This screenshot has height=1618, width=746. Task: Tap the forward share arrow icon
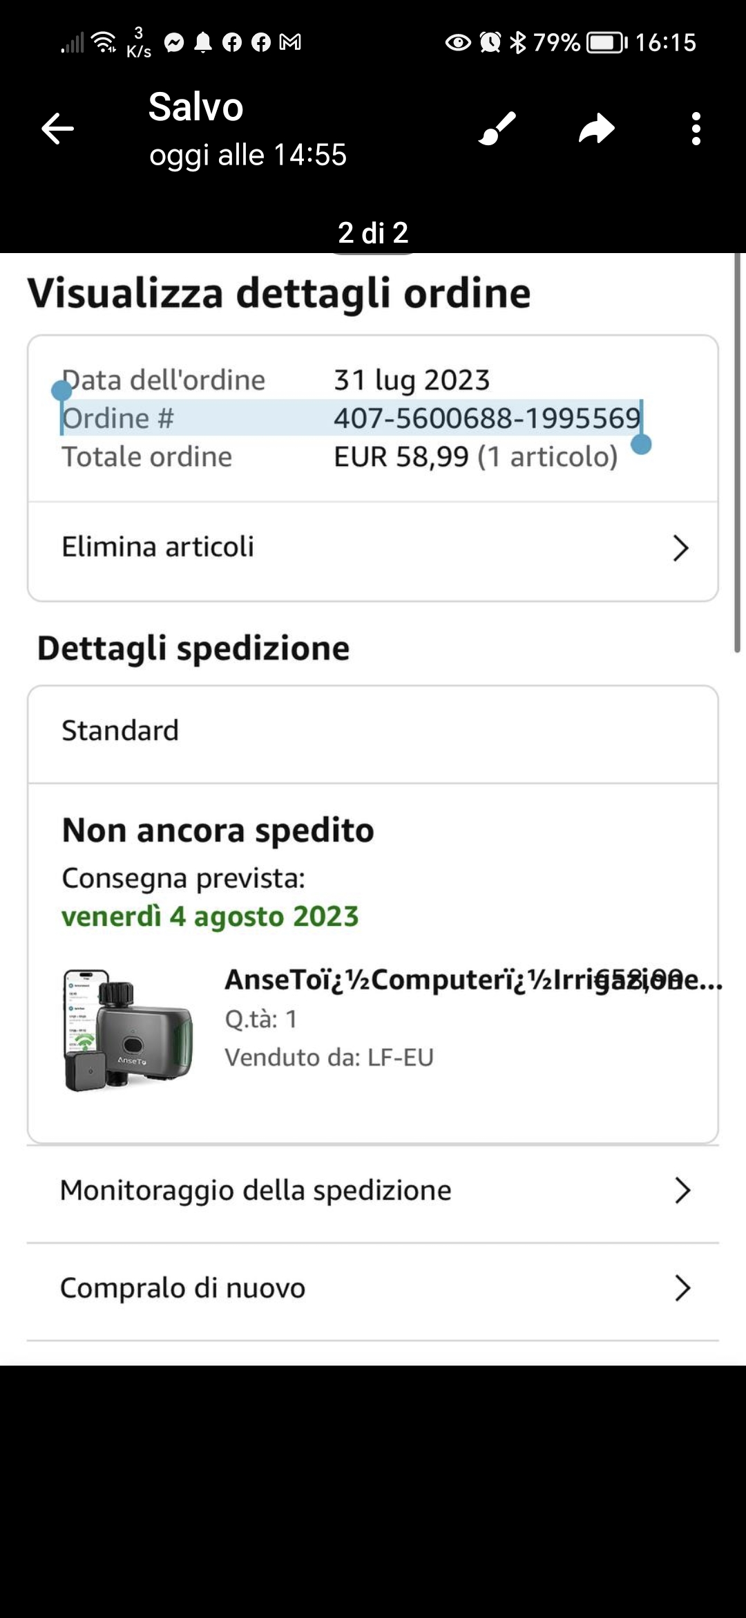(597, 129)
